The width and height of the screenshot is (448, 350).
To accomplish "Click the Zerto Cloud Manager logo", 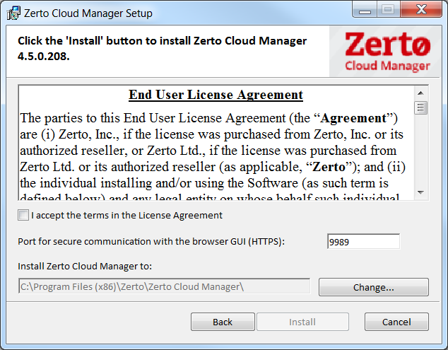I will pos(387,52).
